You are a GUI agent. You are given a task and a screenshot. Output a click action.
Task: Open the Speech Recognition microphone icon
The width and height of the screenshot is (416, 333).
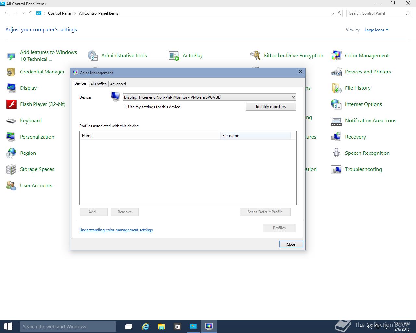pyautogui.click(x=336, y=153)
